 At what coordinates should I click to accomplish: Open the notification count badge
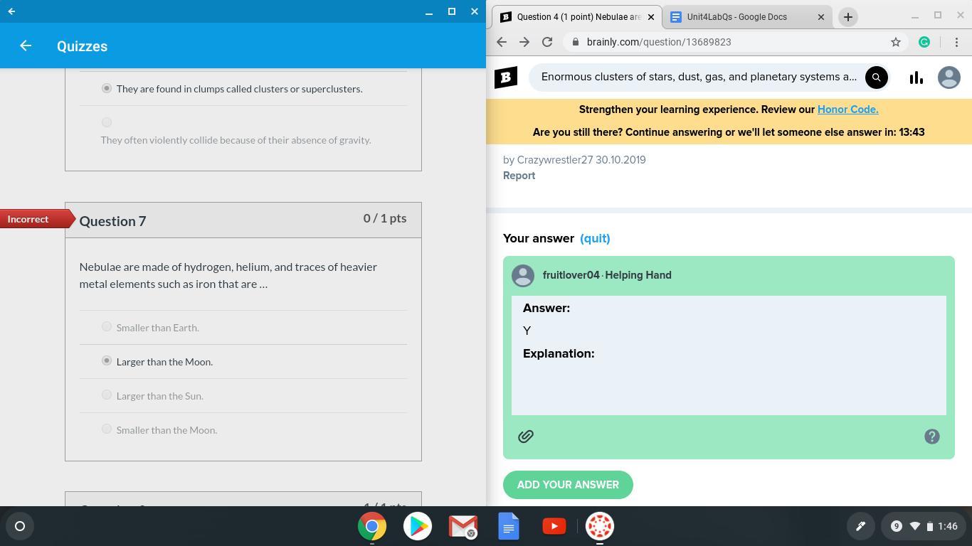coord(897,526)
